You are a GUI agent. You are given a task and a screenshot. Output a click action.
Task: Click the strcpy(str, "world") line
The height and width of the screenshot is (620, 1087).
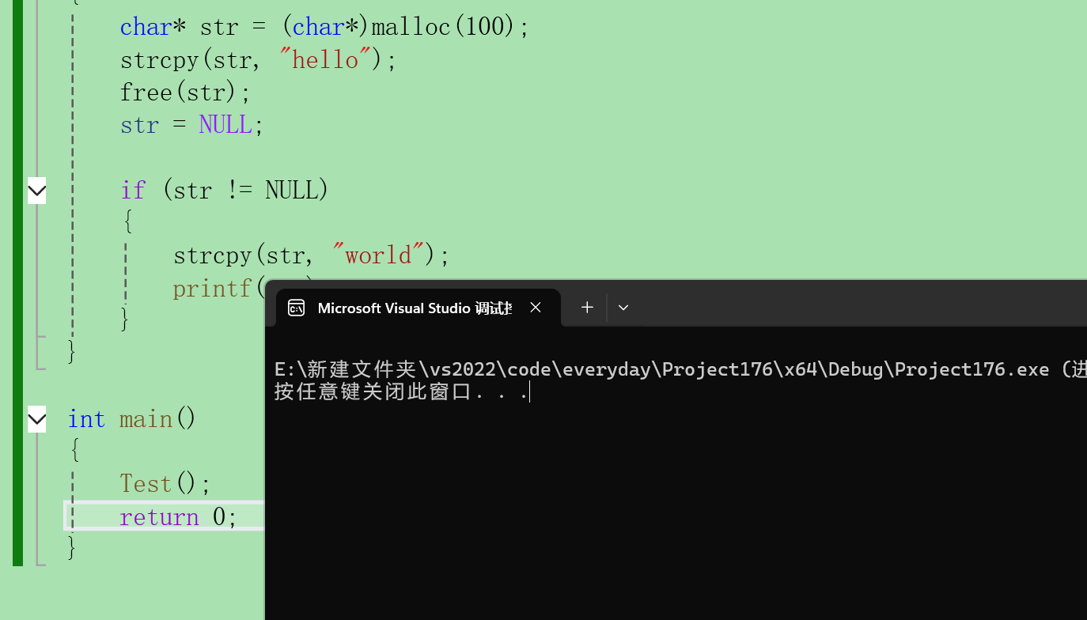click(311, 255)
